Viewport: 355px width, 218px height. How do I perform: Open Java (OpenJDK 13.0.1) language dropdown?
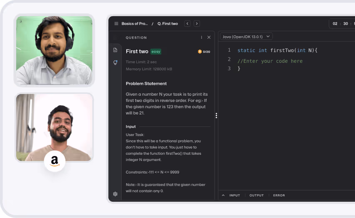click(246, 37)
